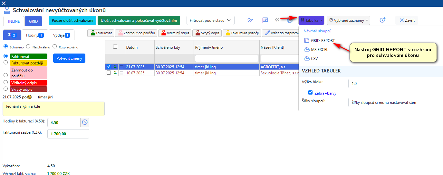This screenshot has height=175, width=443.
Task: Open hamburger menu of the 10.07.2025 row
Action: click(x=121, y=73)
